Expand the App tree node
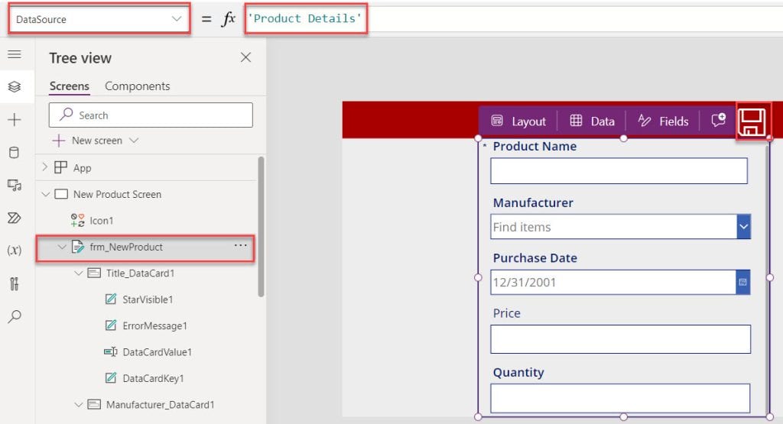Viewport: 783px width, 424px height. [45, 167]
